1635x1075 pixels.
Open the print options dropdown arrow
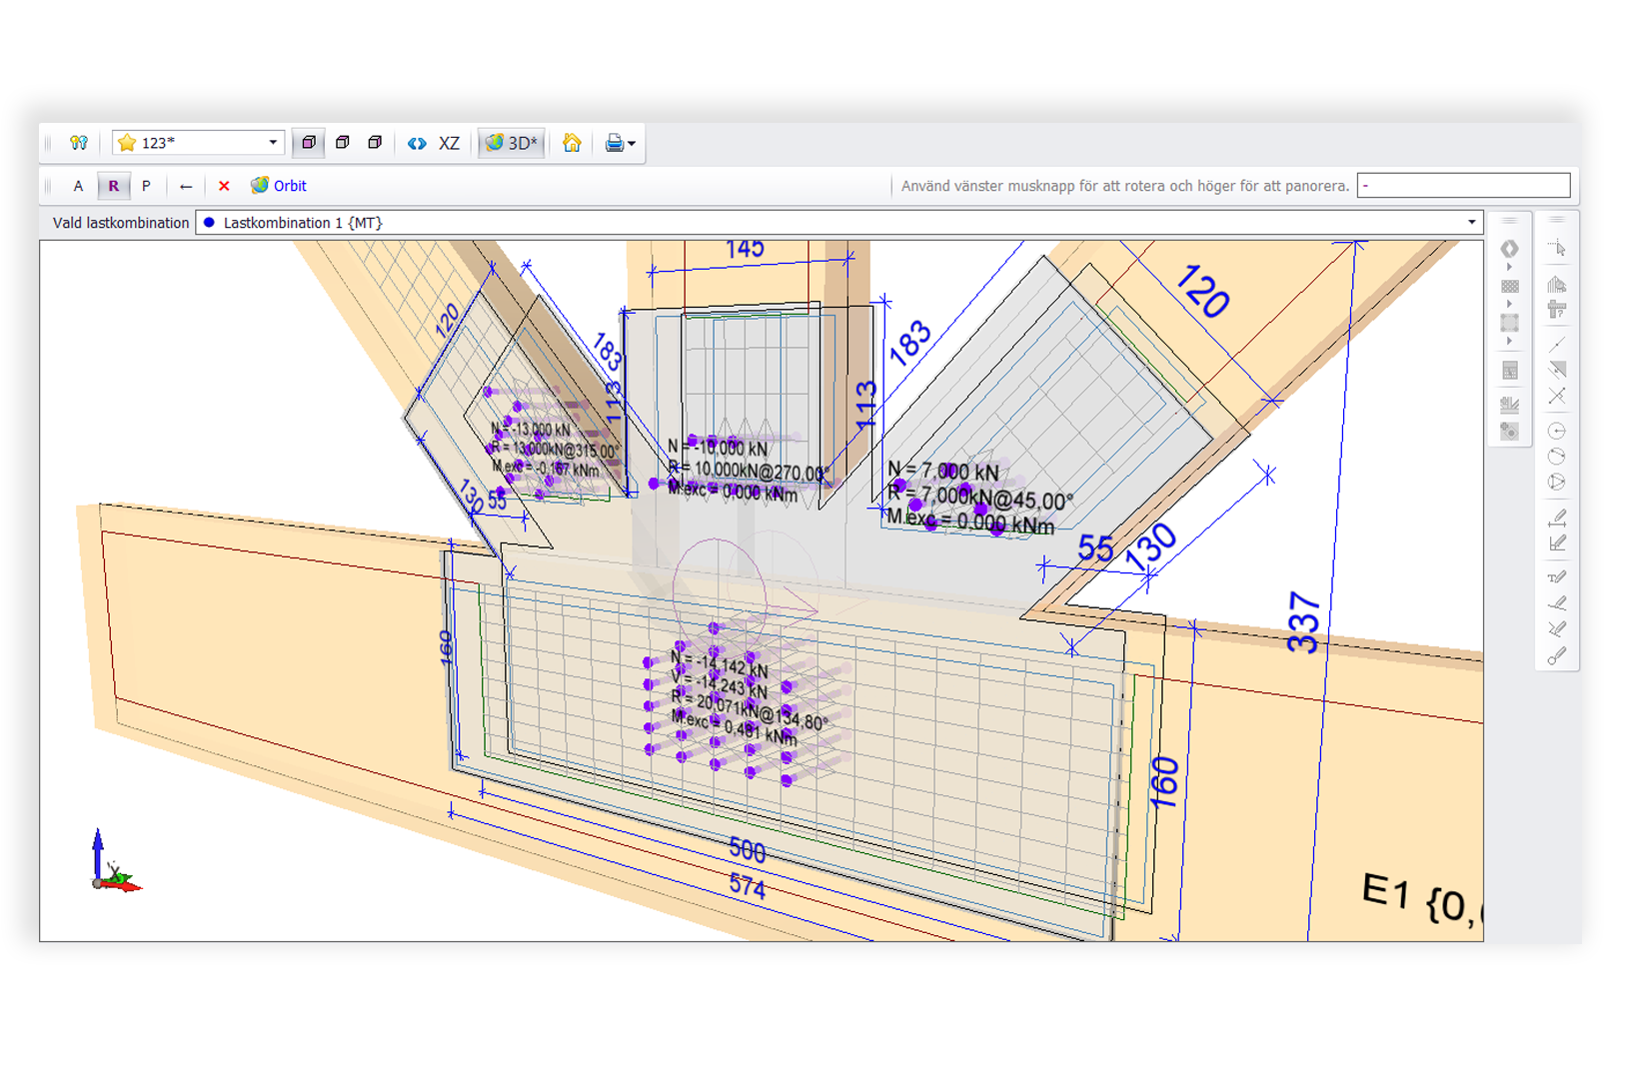click(632, 144)
